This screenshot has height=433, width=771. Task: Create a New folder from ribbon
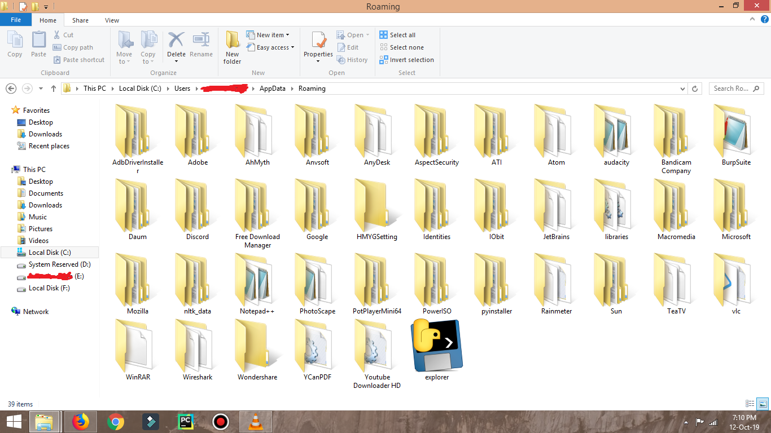pos(232,48)
